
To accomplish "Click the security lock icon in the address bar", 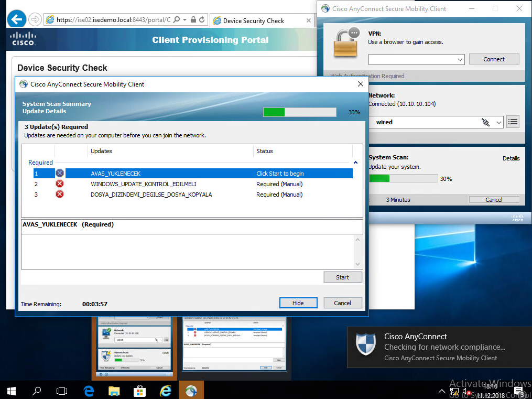I will click(193, 20).
